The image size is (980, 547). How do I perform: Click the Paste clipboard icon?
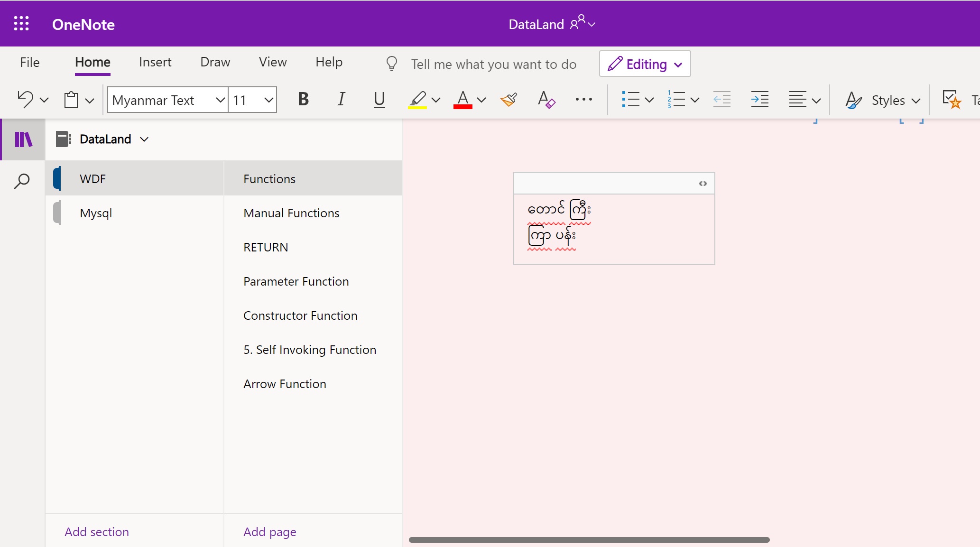click(71, 100)
